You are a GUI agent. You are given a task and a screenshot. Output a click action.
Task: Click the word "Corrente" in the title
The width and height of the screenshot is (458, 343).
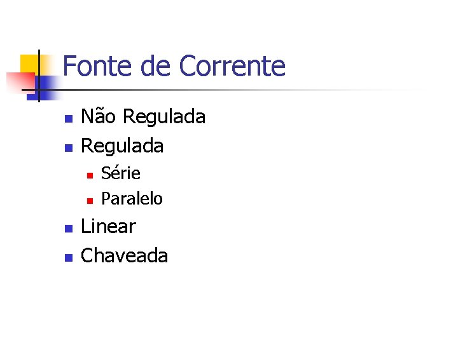232,67
